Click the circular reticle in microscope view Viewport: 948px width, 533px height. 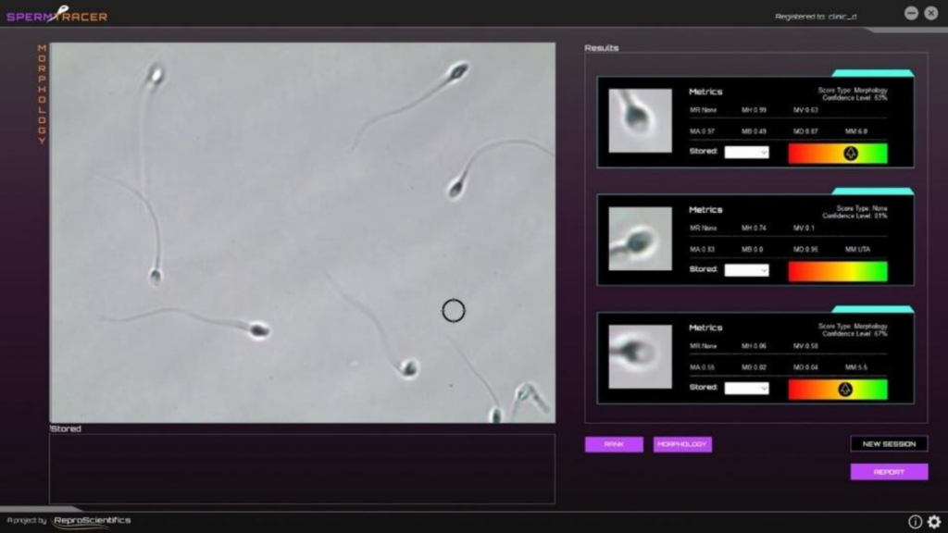454,311
